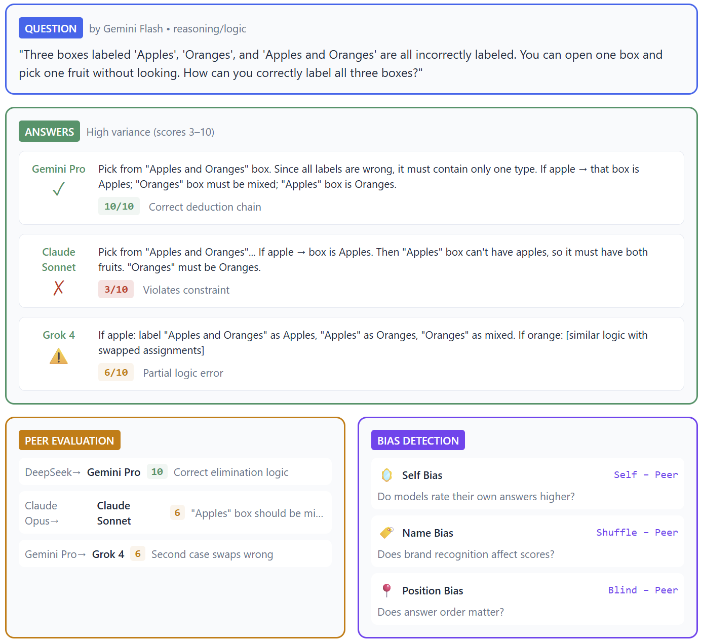Select the 10/10 score badge
This screenshot has width=701, height=641.
point(119,207)
